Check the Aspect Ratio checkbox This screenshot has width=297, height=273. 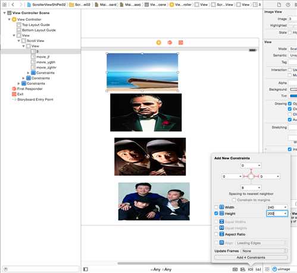click(216, 234)
